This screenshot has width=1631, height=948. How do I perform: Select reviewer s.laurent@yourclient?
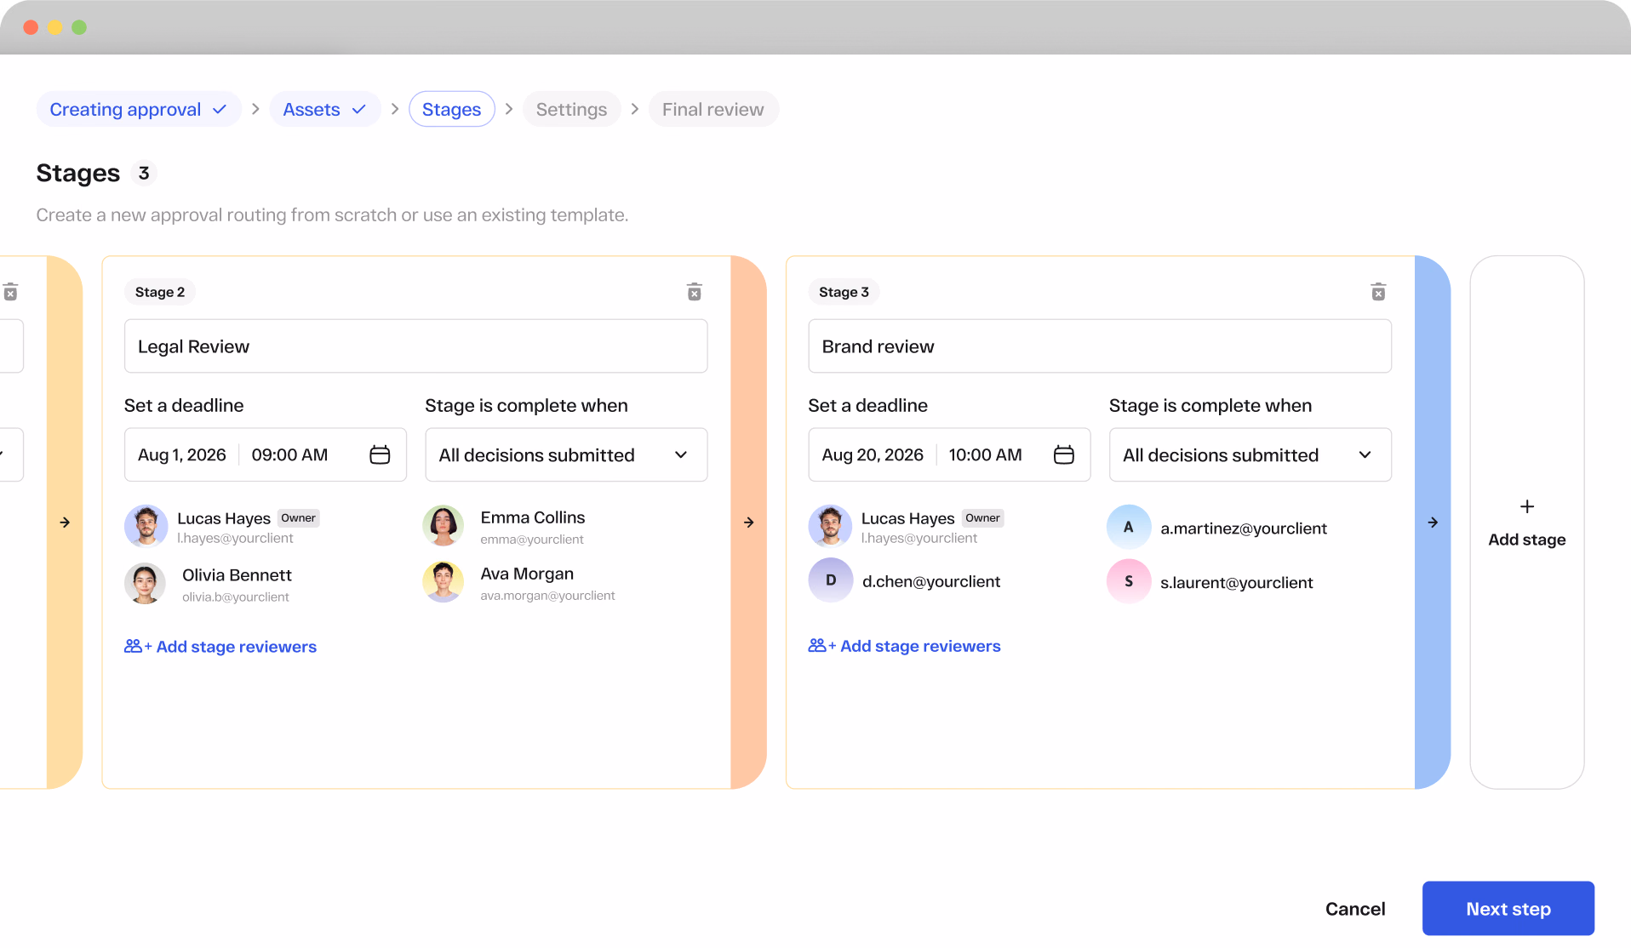click(1236, 582)
